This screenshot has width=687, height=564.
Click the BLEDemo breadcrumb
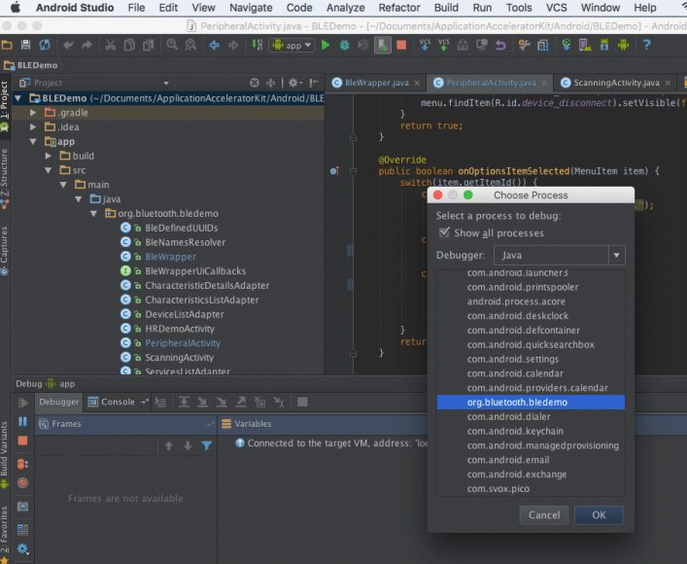pyautogui.click(x=31, y=65)
